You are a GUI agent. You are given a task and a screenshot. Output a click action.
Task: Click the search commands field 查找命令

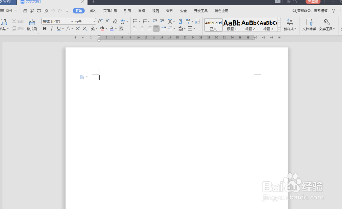[310, 11]
